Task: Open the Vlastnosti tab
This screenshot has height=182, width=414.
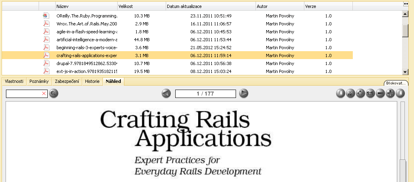Action: 14,81
